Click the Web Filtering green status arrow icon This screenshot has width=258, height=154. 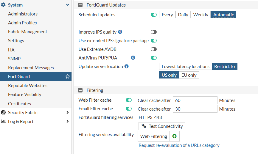coord(174,136)
